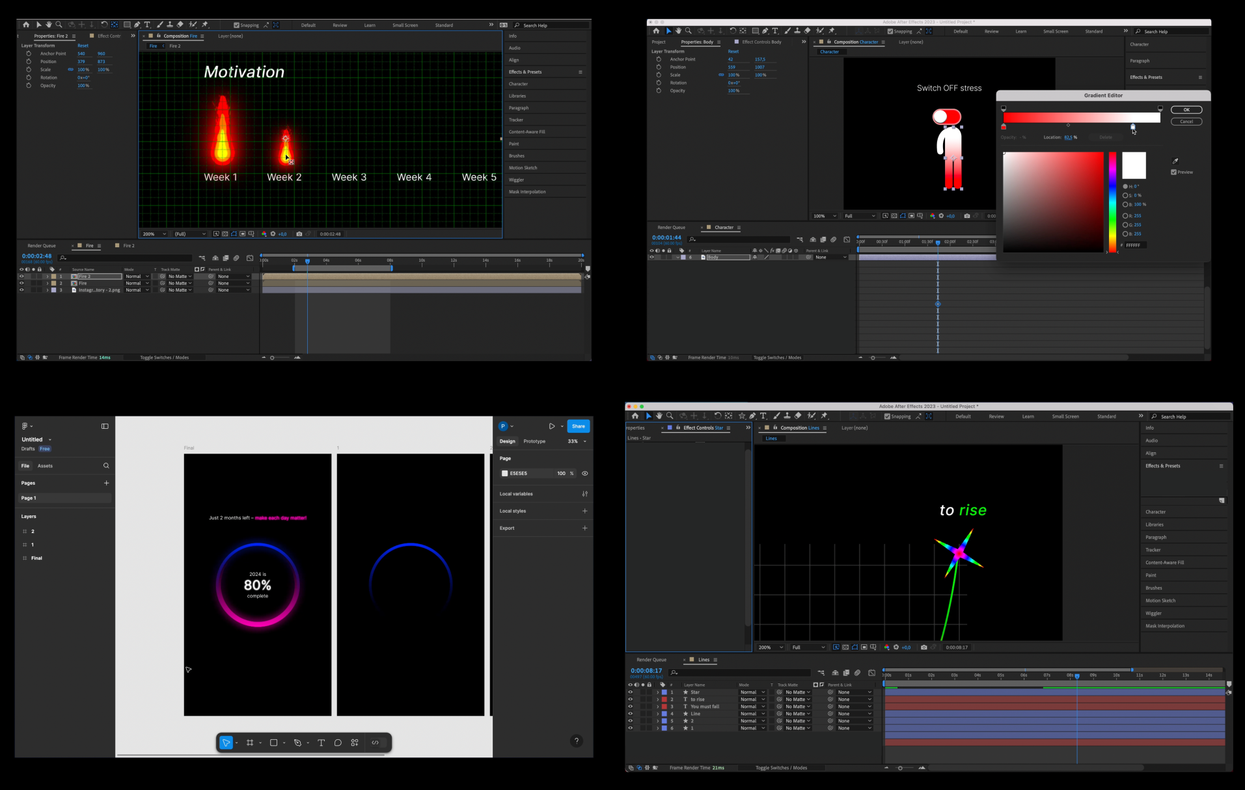Uncheck Preview in Gradient Editor
The height and width of the screenshot is (790, 1245).
coord(1173,172)
